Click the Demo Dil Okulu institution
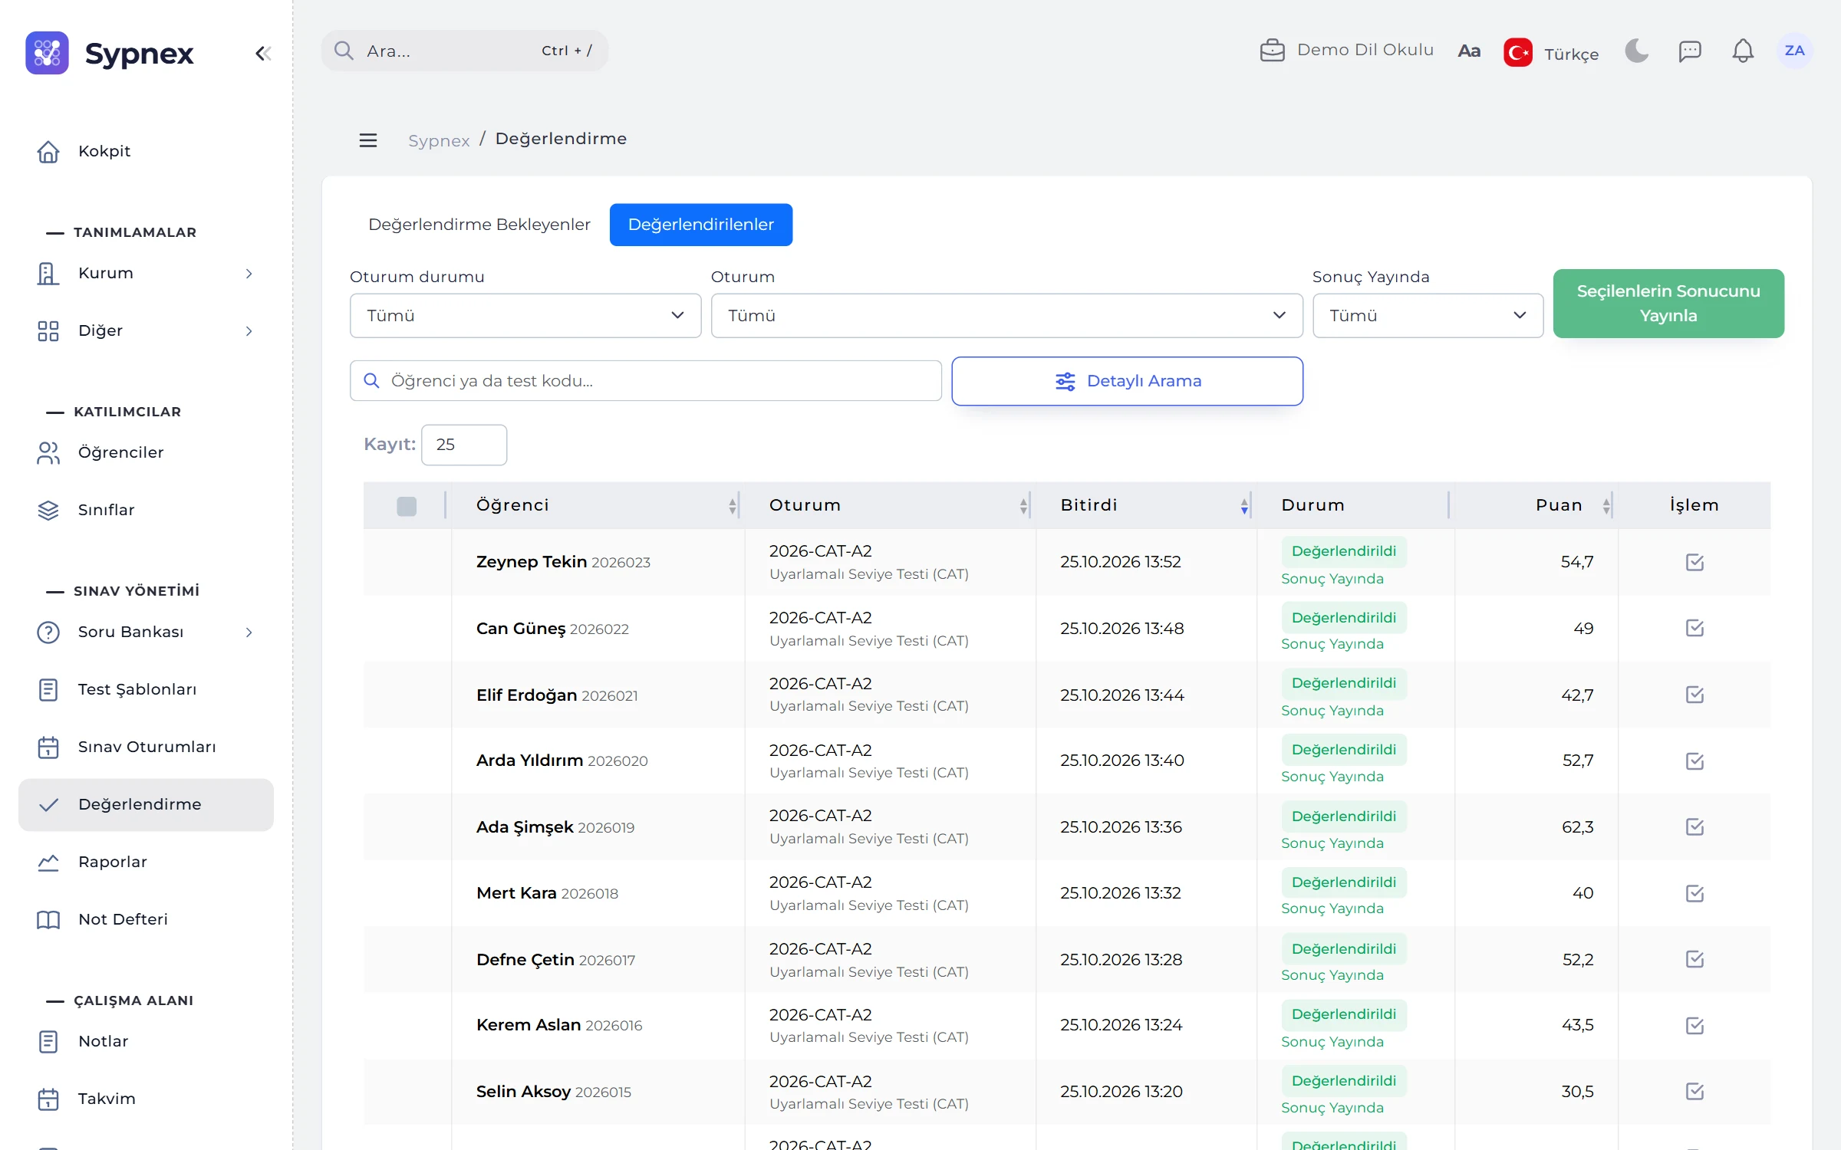1841x1150 pixels. point(1346,50)
